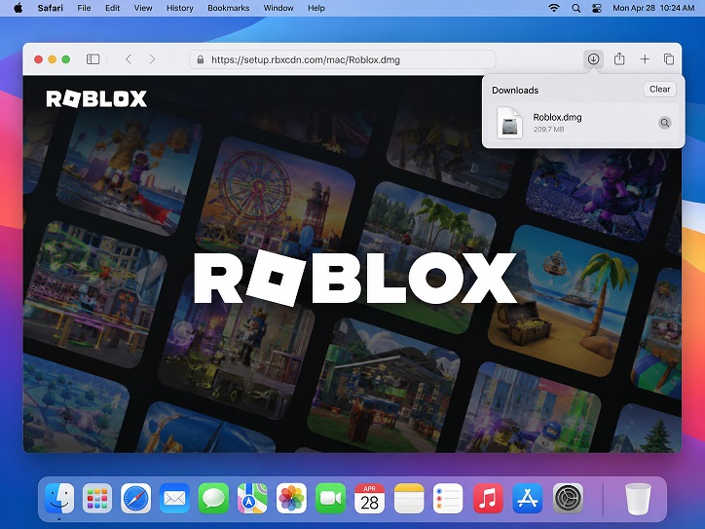
Task: Click the padlock icon in address bar
Action: pos(201,59)
